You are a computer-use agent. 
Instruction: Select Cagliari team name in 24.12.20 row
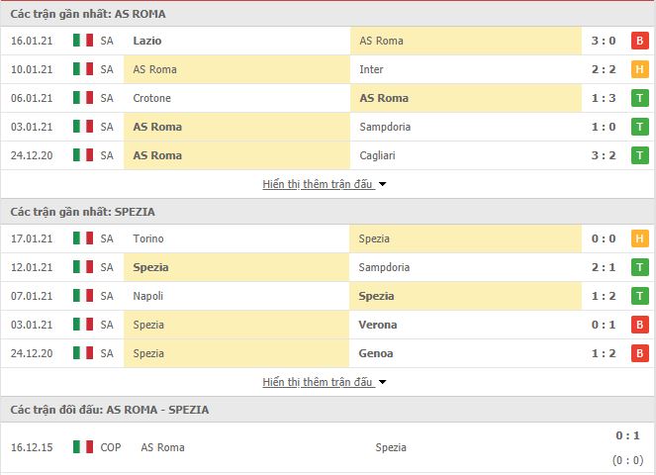[379, 155]
